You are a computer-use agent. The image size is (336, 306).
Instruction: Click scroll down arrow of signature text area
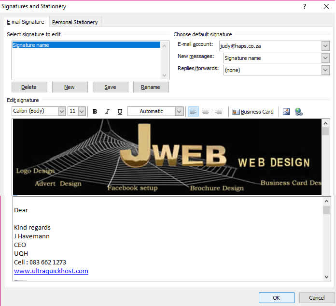coord(326,277)
